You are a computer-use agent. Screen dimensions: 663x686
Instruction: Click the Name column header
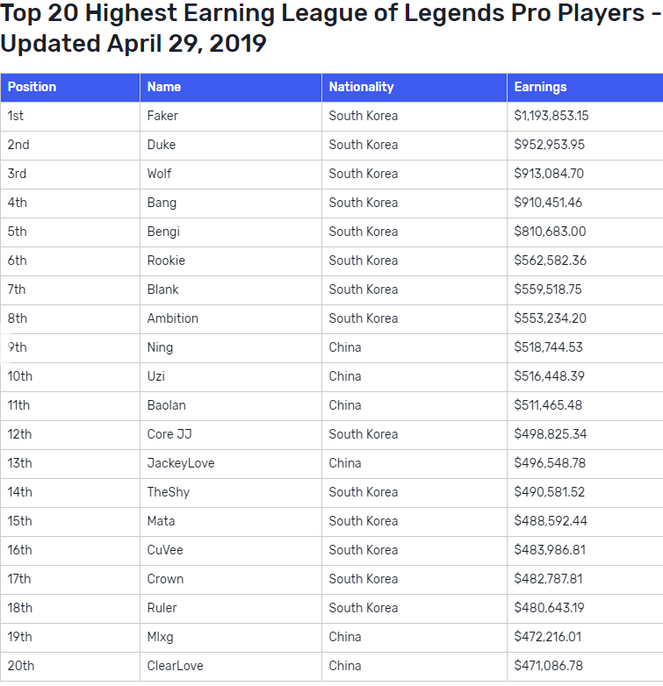tap(231, 87)
